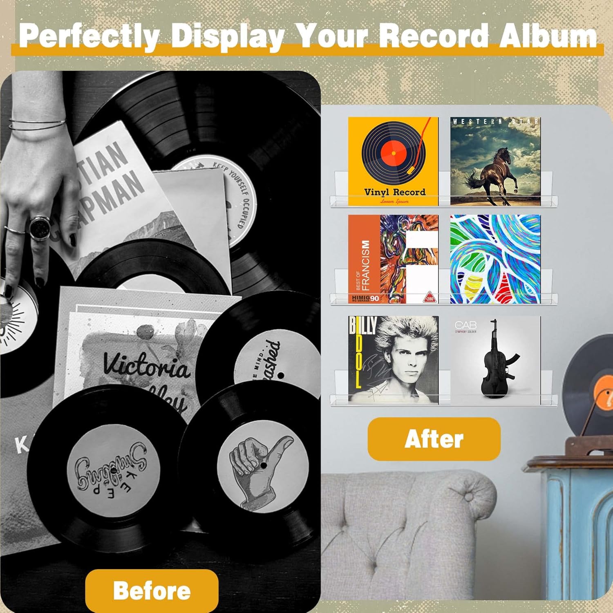Viewport: 613px width, 613px height.
Task: Select the yellow Vinyl Record album cover
Action: click(393, 161)
